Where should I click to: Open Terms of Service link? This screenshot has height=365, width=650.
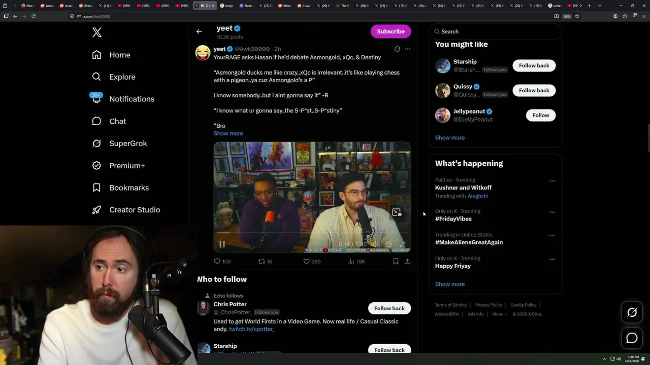click(450, 305)
